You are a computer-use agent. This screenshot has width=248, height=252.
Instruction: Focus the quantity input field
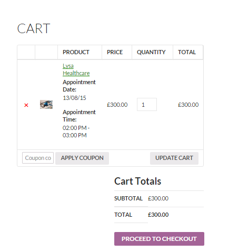147,105
